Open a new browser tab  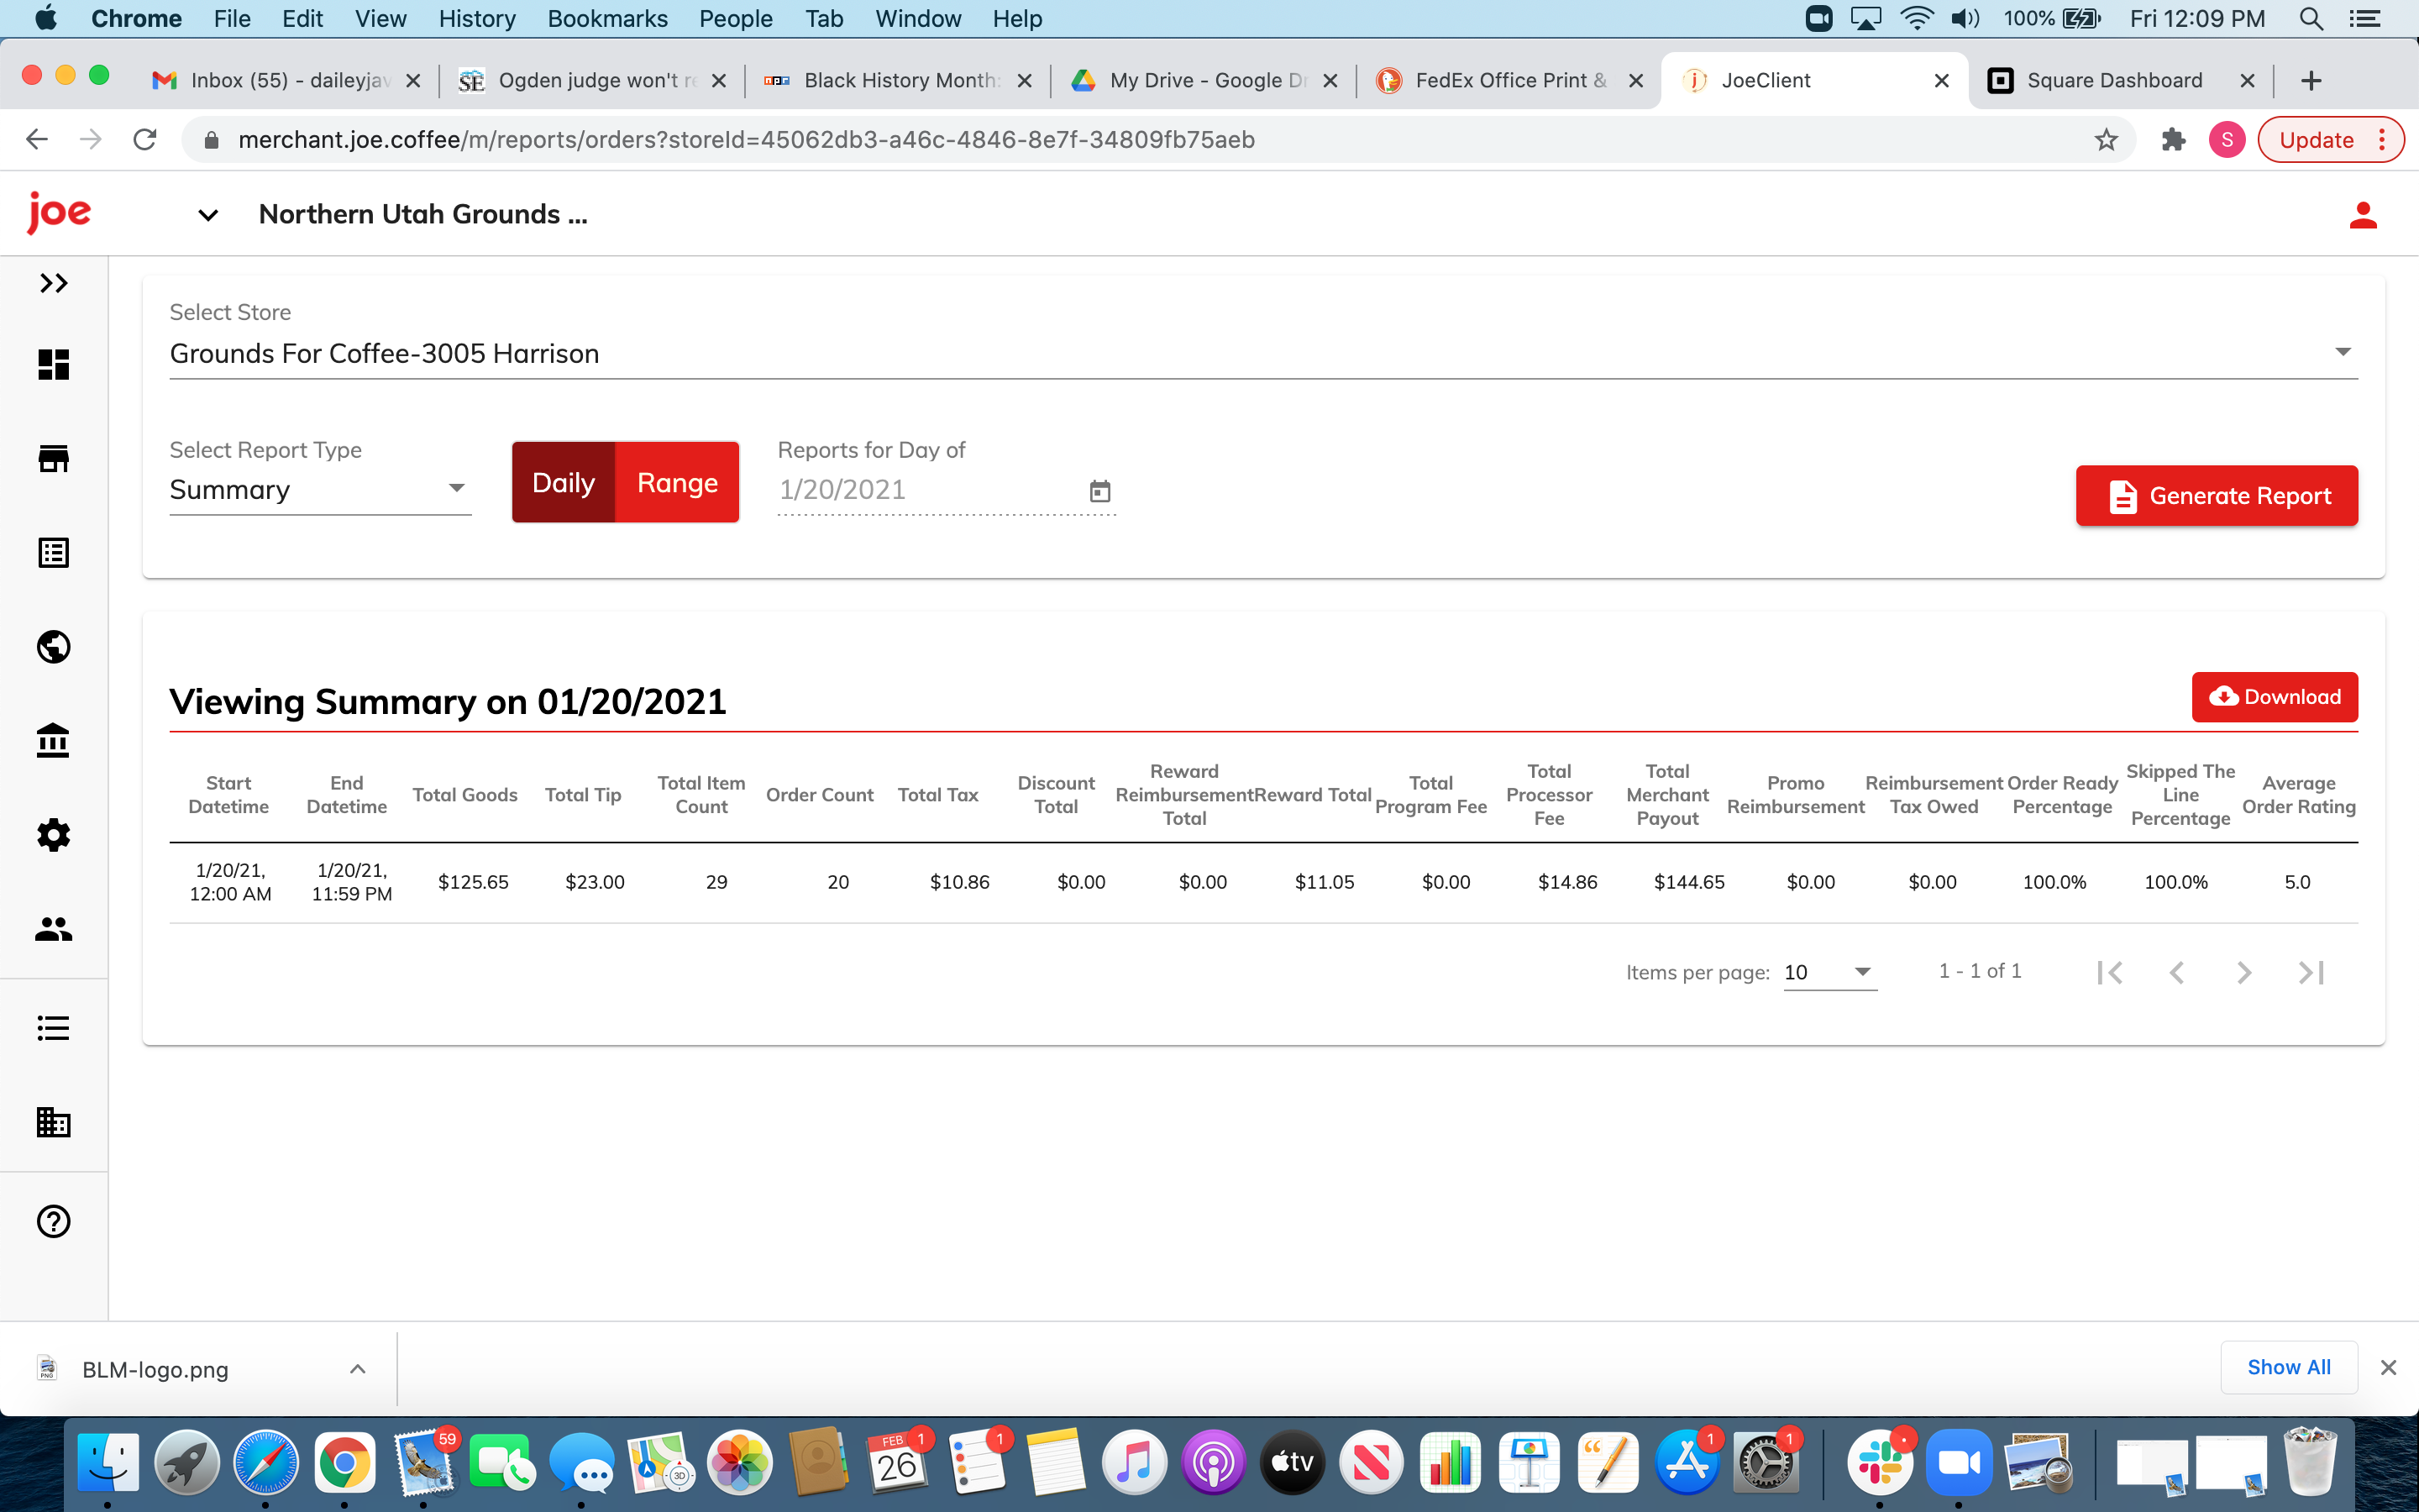point(2310,81)
